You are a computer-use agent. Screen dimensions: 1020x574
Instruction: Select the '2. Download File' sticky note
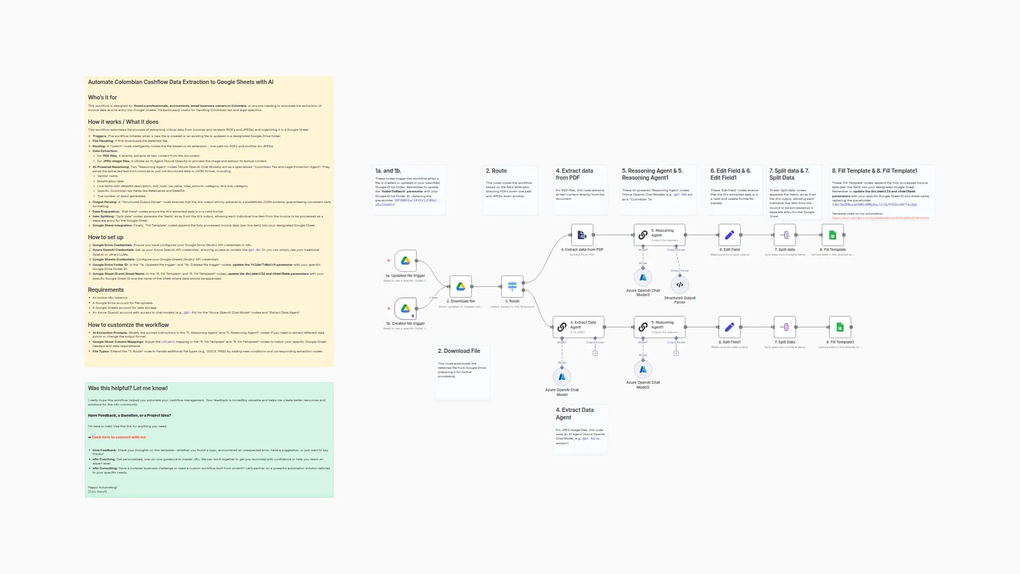[462, 372]
